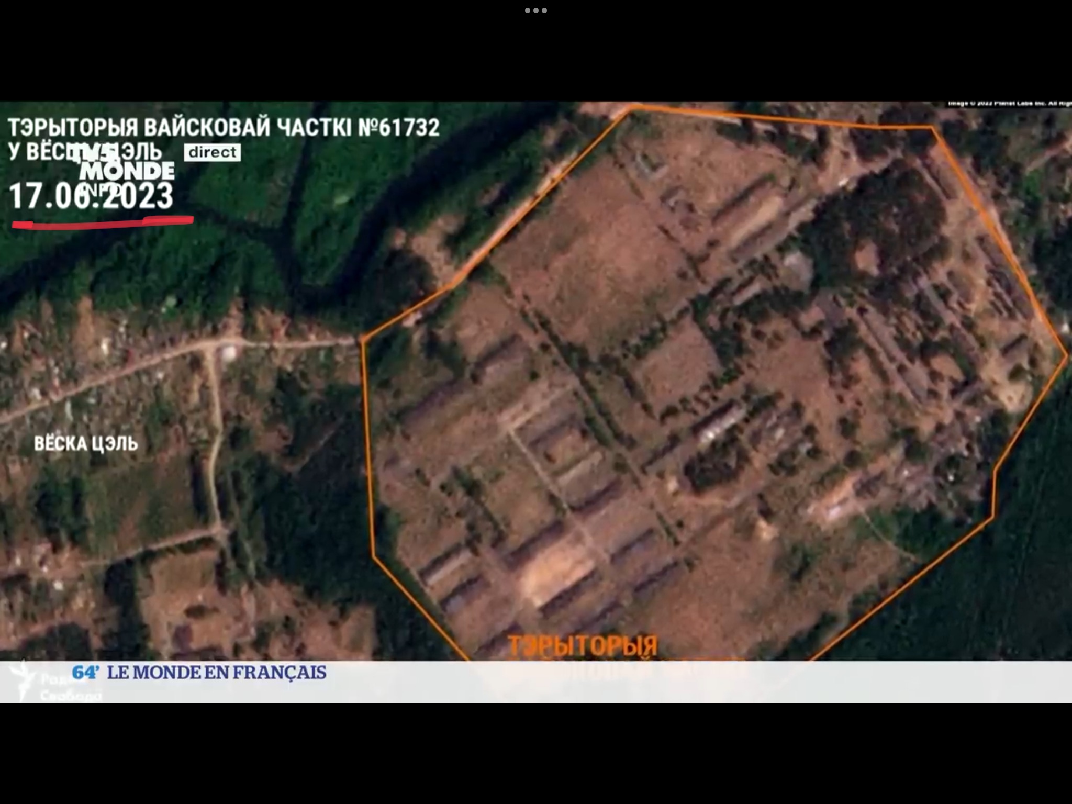Click the date '17.06.2023'

coord(91,196)
